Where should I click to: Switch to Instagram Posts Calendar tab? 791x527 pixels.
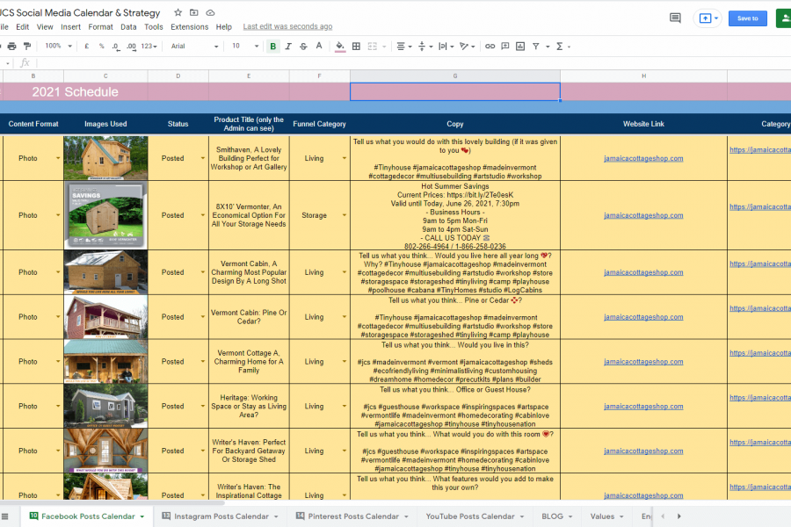click(x=221, y=516)
